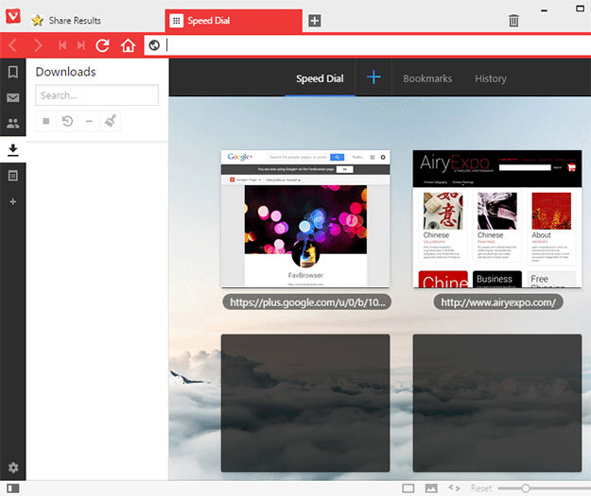Switch to the Share Results tab
Screen dimensions: 591x496
click(74, 20)
